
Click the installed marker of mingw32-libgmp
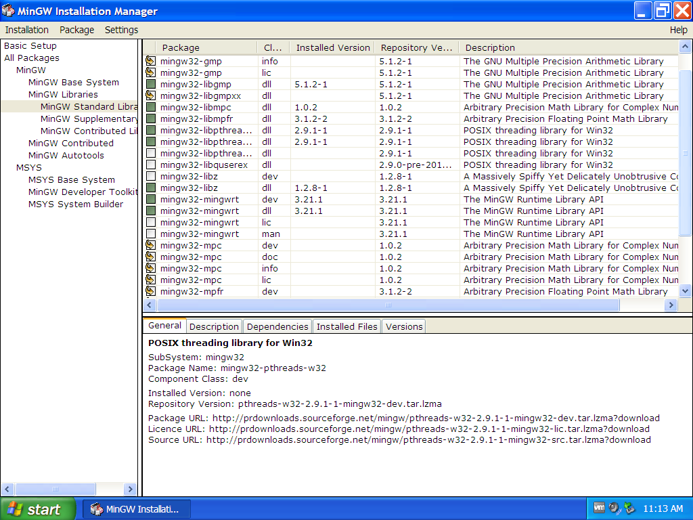point(151,84)
